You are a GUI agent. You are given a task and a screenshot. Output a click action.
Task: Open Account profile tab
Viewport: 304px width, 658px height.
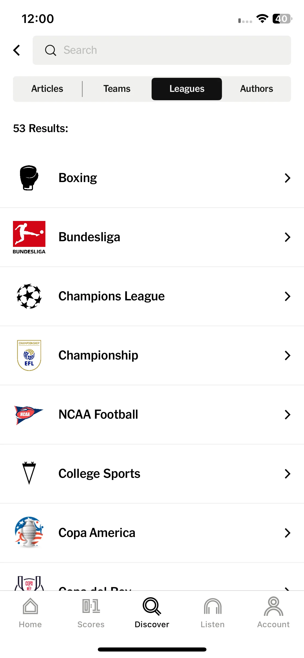[x=273, y=613]
